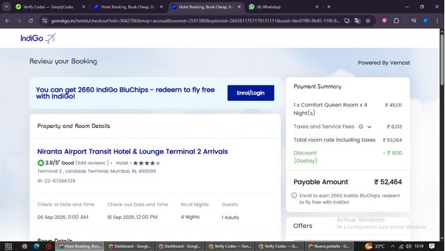Viewport: 445px width, 251px height.
Task: Go forward in browser history
Action: 19,21
